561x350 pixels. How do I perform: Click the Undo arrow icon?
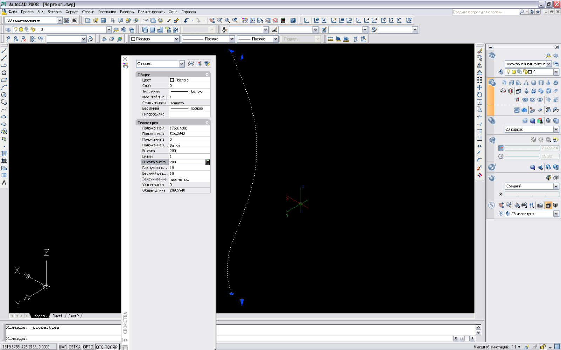[186, 20]
